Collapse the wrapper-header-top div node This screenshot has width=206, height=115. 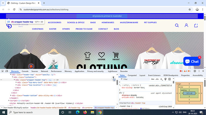click(14, 80)
